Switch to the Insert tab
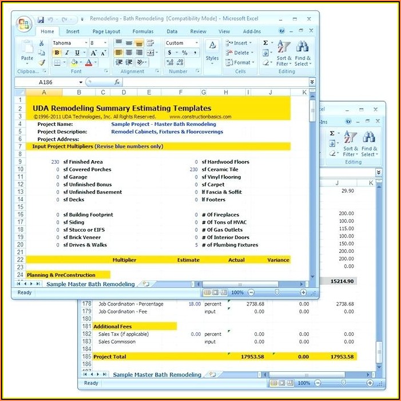This screenshot has width=401, height=401. tap(73, 31)
